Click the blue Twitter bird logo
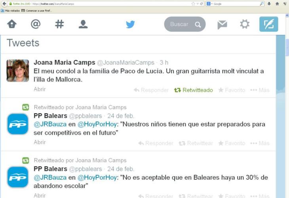 click(130, 24)
